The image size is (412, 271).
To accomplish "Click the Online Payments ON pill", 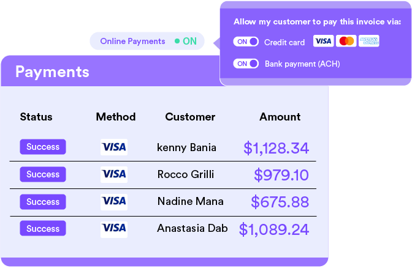I will click(x=147, y=41).
